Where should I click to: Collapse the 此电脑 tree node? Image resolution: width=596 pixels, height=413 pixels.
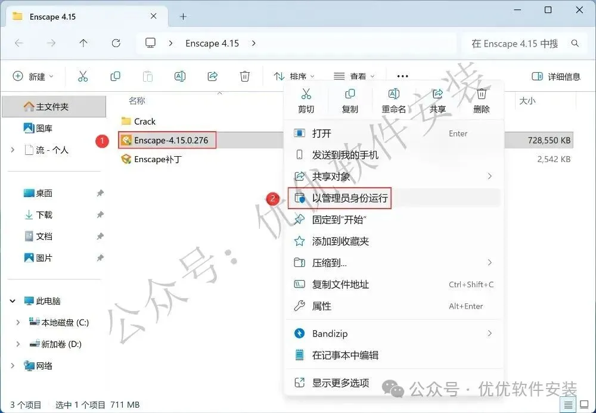coord(13,301)
